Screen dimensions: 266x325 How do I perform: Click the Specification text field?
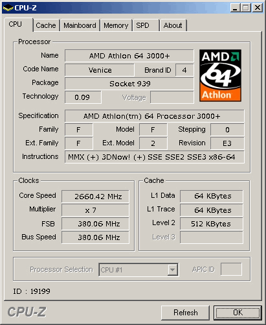click(x=155, y=116)
